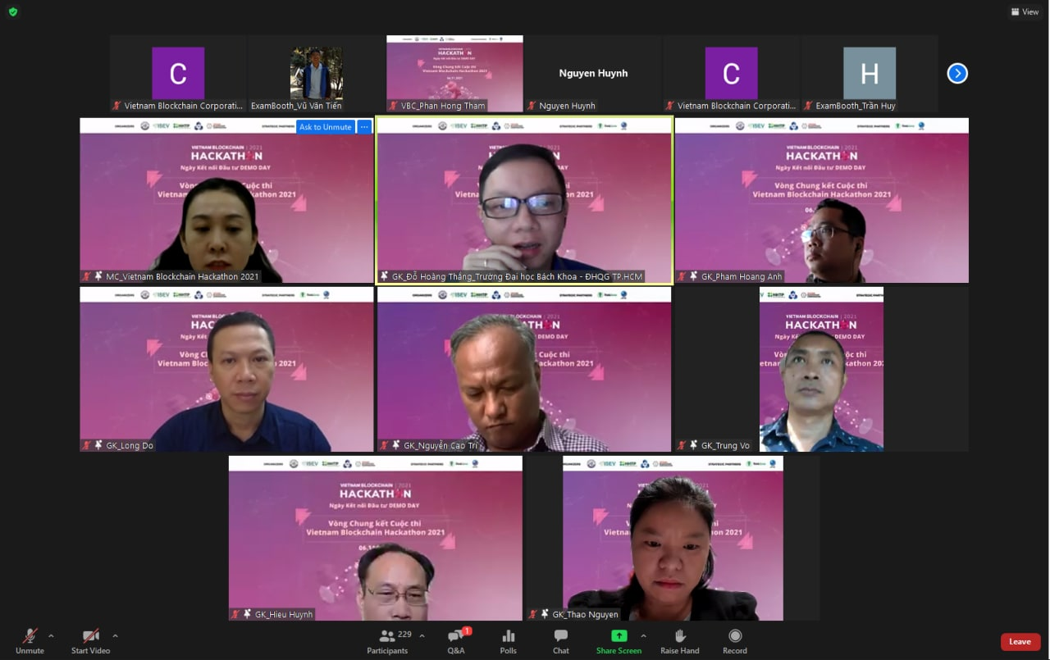Click pin icon on GK_Hieu Huynh label
The height and width of the screenshot is (660, 1050).
(x=248, y=615)
